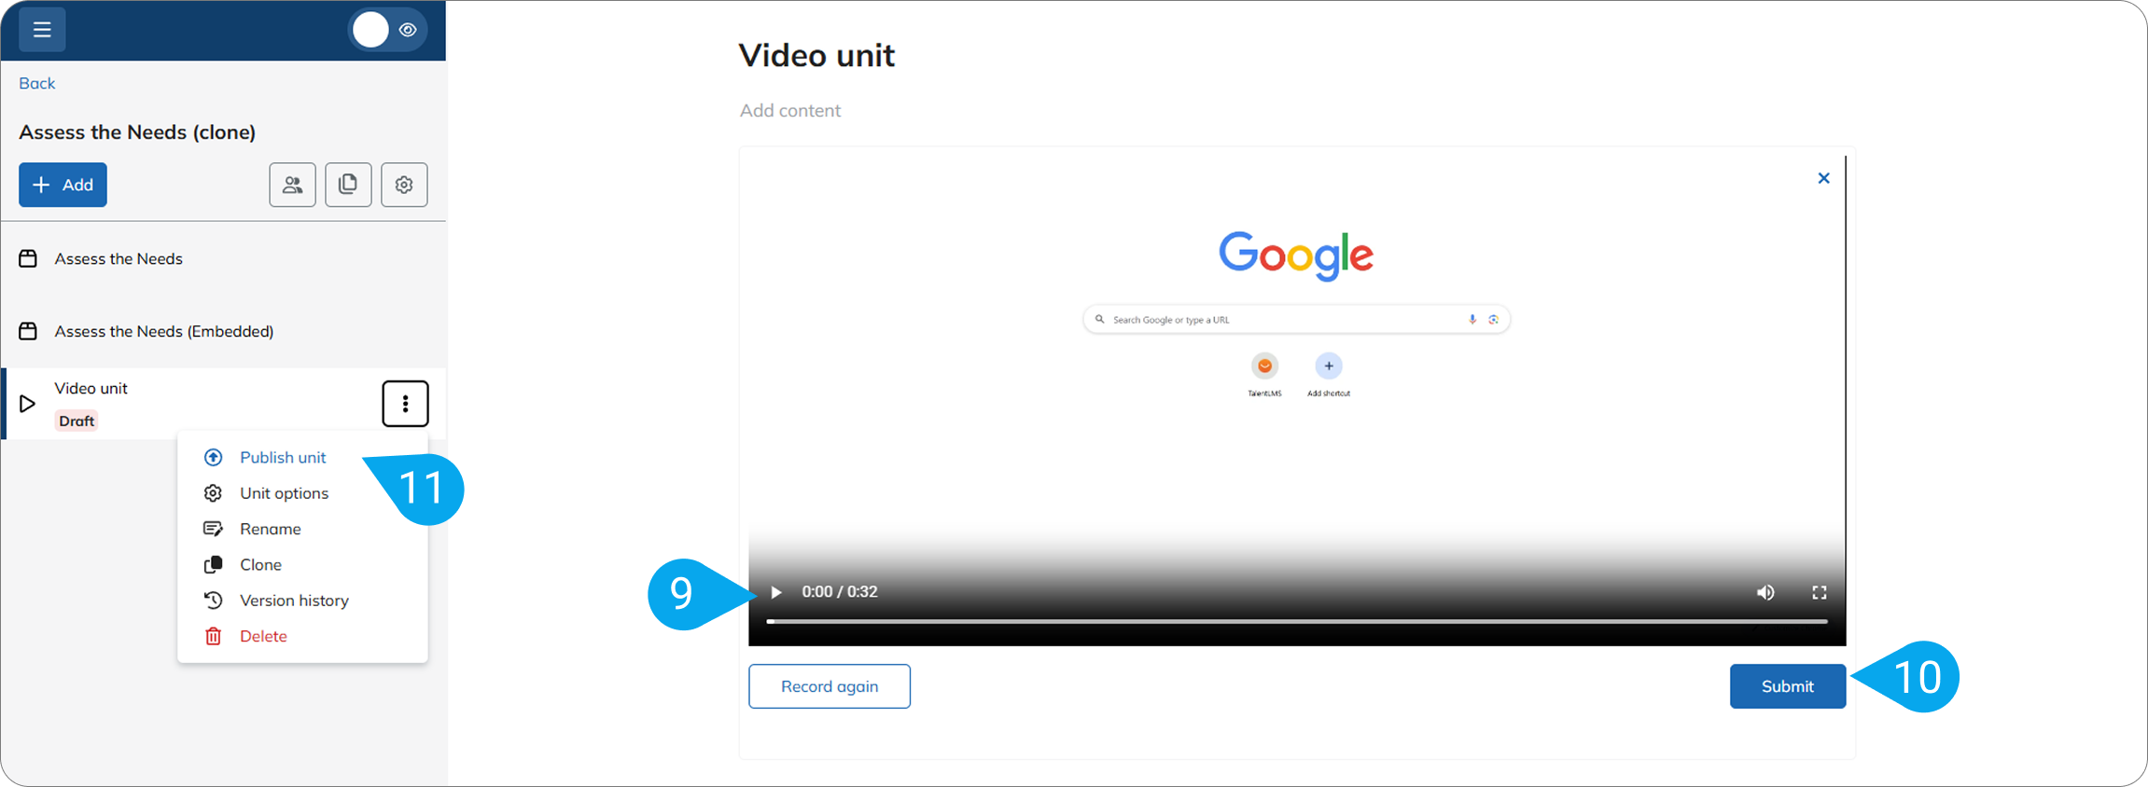Click the Video unit title heading
The image size is (2148, 787).
tap(816, 55)
